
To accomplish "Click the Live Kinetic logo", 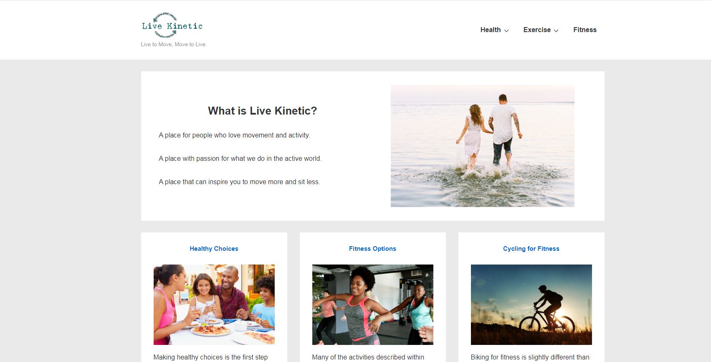I will click(172, 25).
